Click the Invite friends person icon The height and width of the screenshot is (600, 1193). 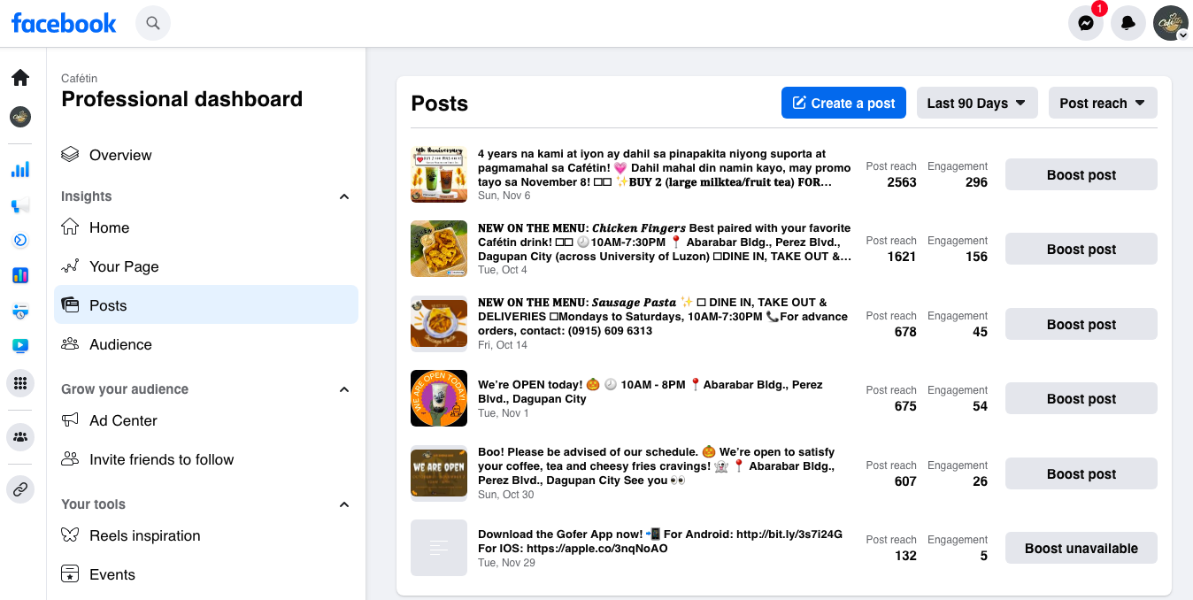pos(70,459)
